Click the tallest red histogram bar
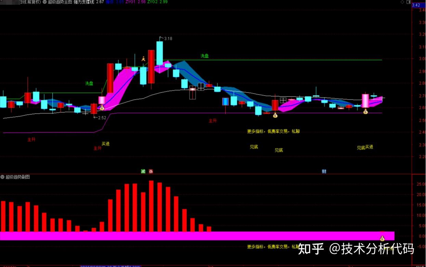The height and width of the screenshot is (267, 426). (x=151, y=206)
